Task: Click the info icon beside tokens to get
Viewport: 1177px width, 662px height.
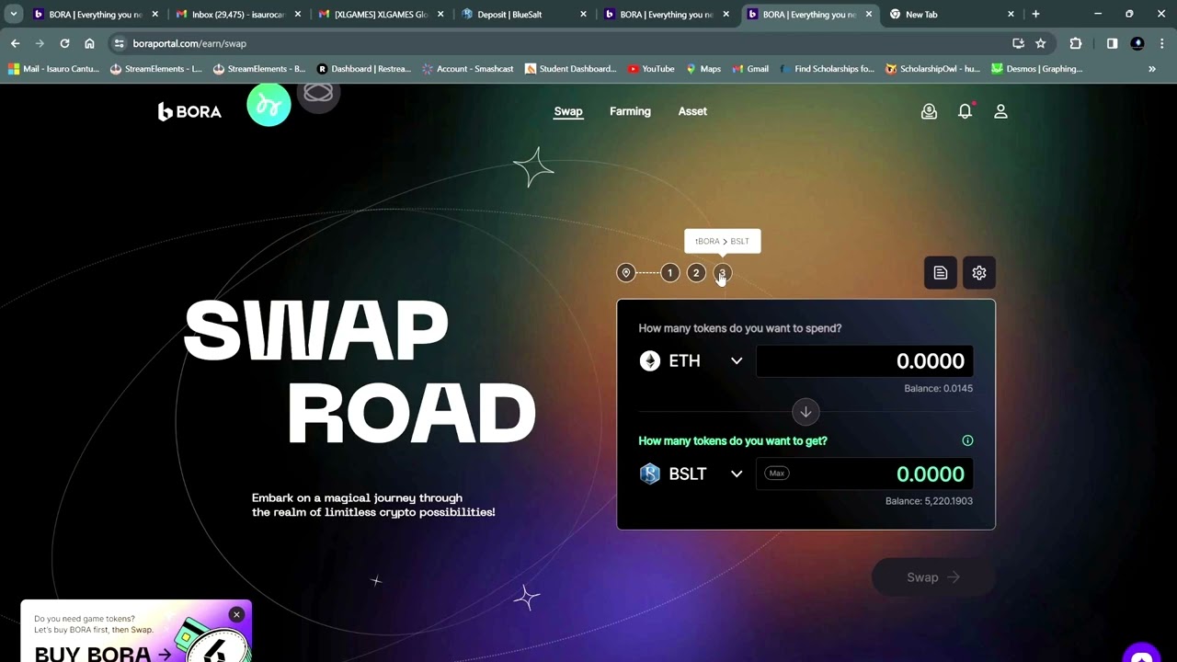Action: coord(967,440)
